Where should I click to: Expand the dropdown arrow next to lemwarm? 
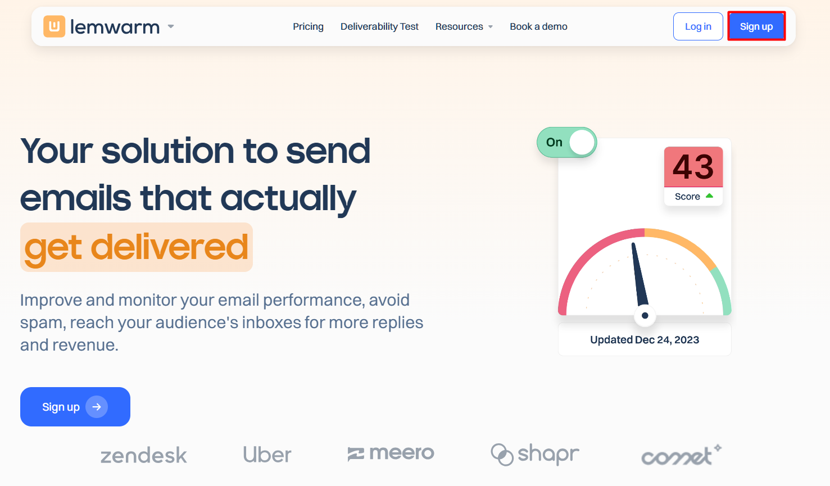pyautogui.click(x=171, y=26)
